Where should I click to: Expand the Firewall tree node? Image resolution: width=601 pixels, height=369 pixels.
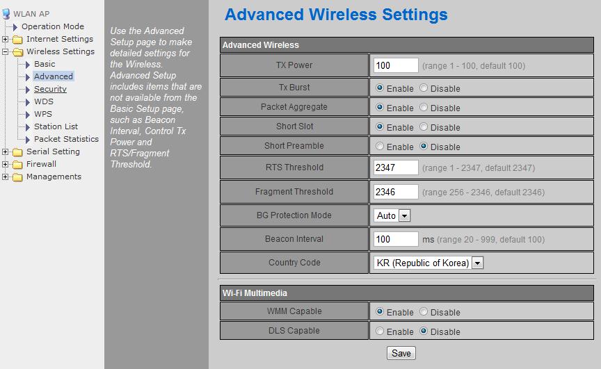tap(5, 164)
